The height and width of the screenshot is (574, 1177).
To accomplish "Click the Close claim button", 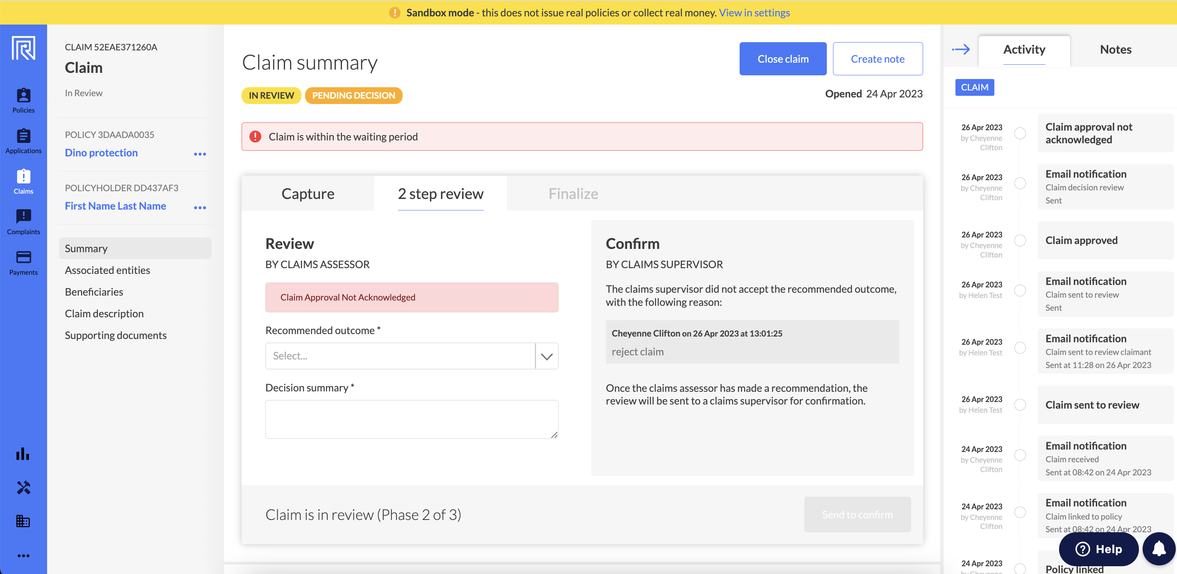I will (x=783, y=59).
